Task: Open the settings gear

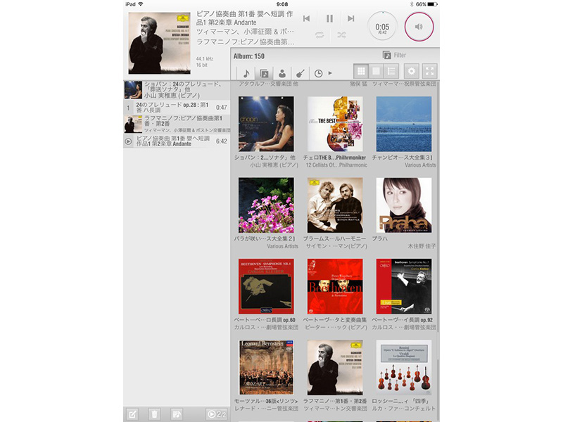Action: 412,71
